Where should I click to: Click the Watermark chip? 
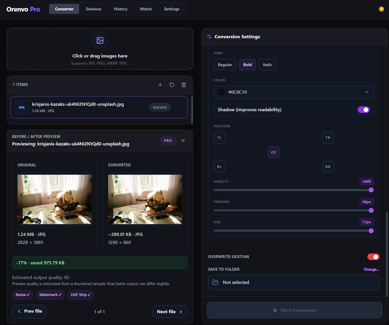click(x=50, y=295)
